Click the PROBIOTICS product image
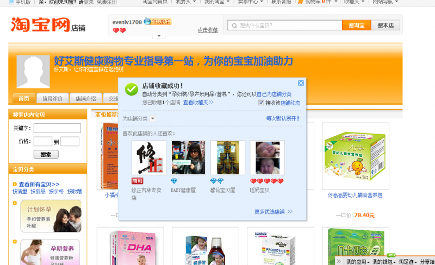 coord(280,247)
